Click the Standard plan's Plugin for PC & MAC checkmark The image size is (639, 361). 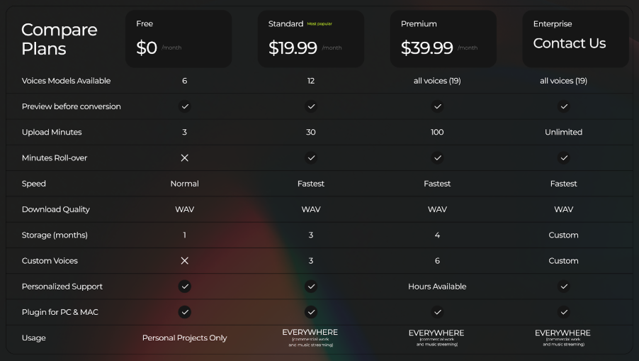click(x=311, y=312)
